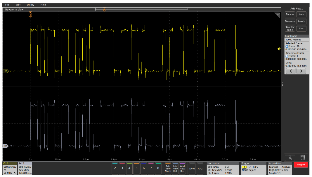Click the trash can delete icon
Viewport: 312px width, 177px height.
(303, 158)
